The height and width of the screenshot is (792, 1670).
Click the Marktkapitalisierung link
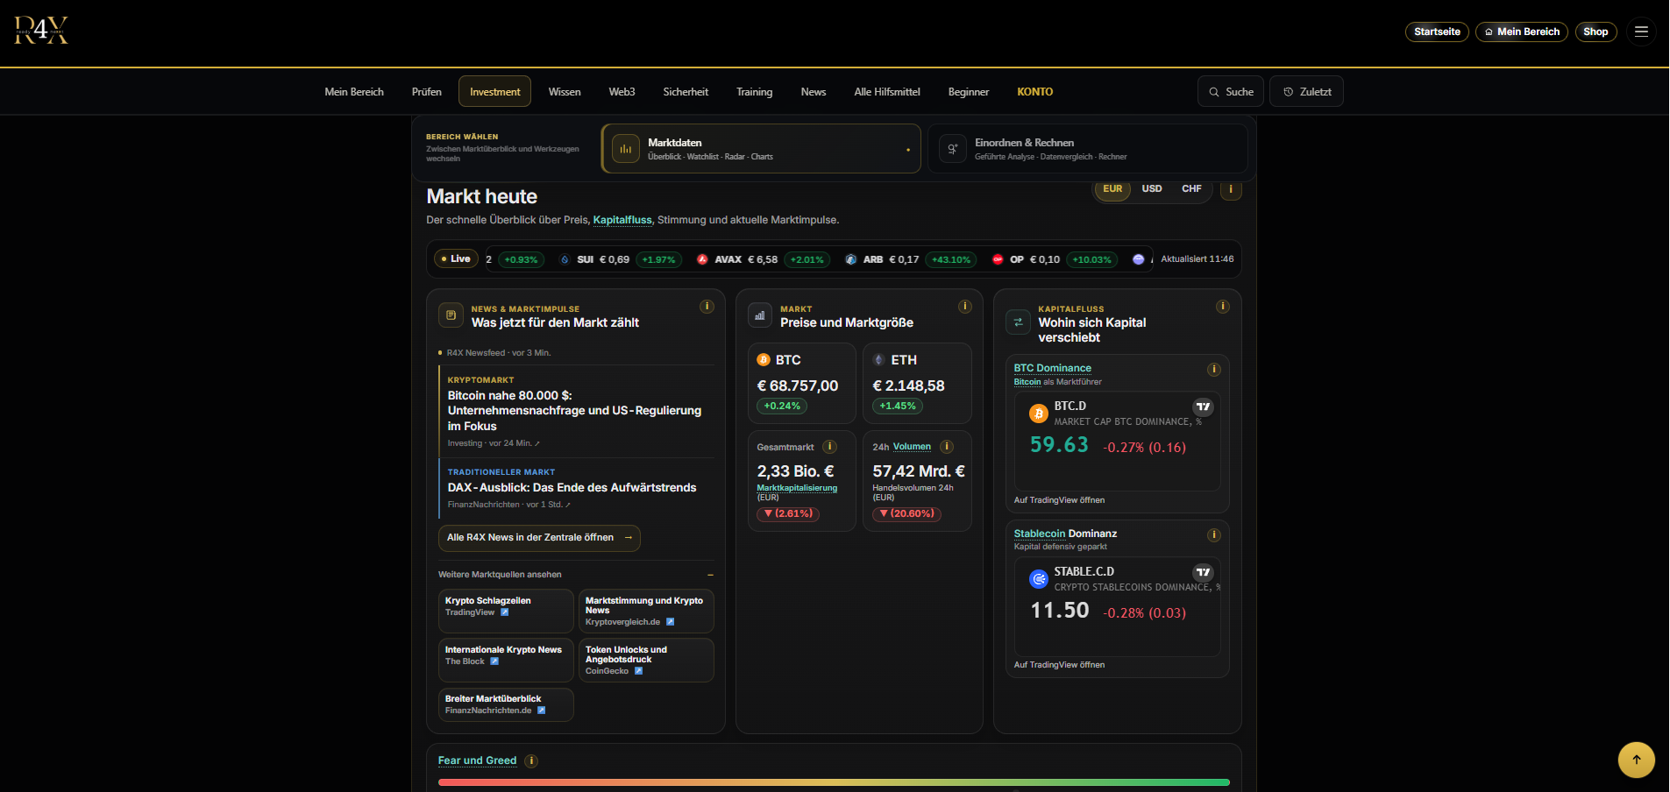pos(797,488)
